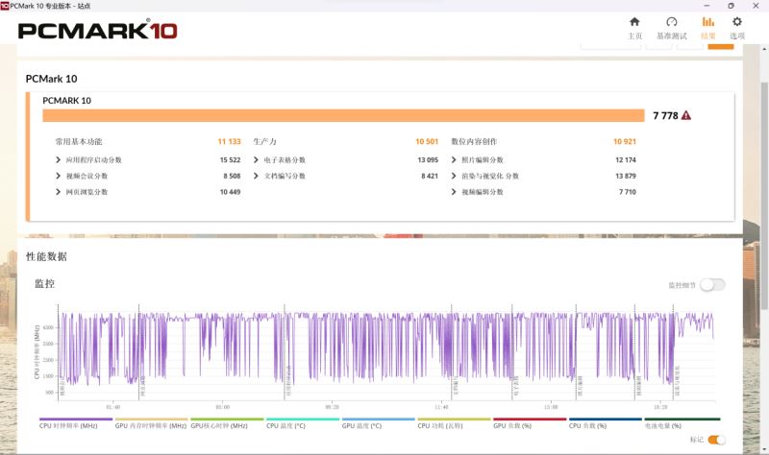Click the PCMARK10 logo
This screenshot has height=455, width=769.
pos(98,31)
